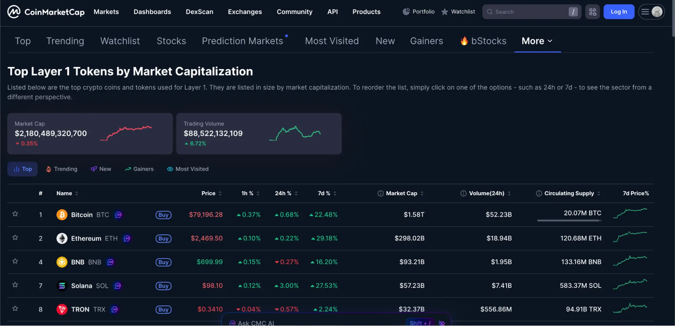Viewport: 675px width, 326px height.
Task: Sort table by Name column
Action: pyautogui.click(x=67, y=193)
